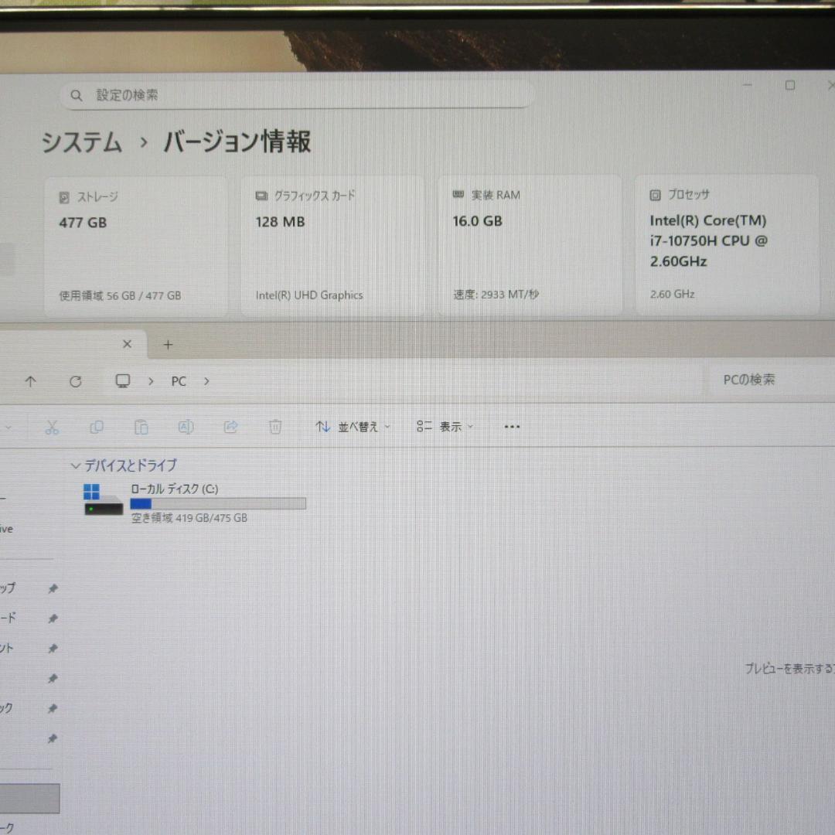Click the Refresh icon in the address bar
The width and height of the screenshot is (835, 835).
click(x=75, y=381)
